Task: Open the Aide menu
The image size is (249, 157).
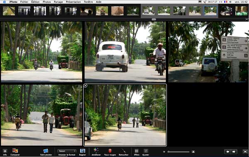Action: click(x=99, y=2)
